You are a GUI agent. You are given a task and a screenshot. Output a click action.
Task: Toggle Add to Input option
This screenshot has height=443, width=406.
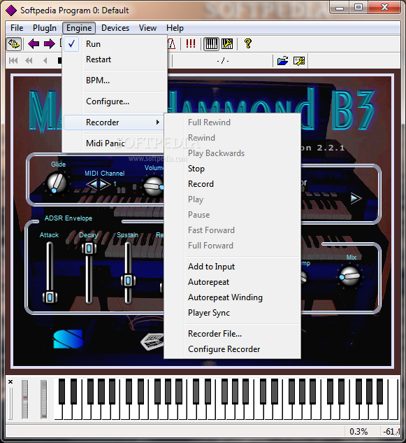click(233, 267)
